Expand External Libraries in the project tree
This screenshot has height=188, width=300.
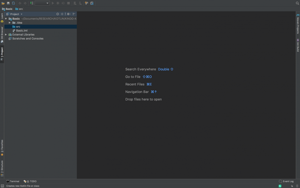[6, 34]
